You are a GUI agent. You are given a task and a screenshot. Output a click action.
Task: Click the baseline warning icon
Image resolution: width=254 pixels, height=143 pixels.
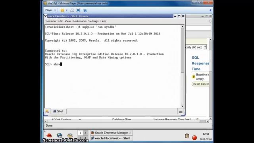click(193, 77)
